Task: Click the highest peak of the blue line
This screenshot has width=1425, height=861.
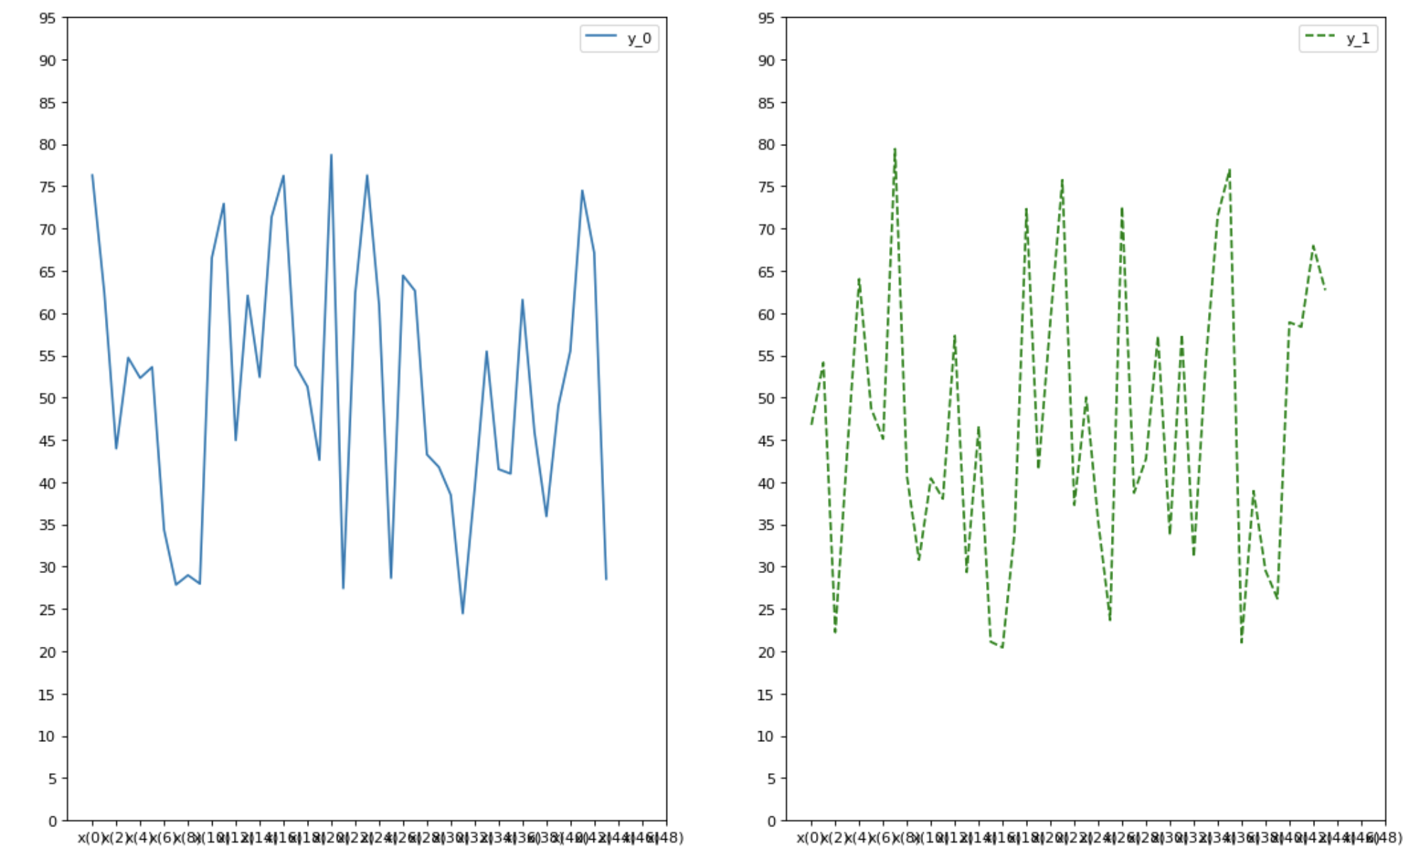Action: (331, 155)
